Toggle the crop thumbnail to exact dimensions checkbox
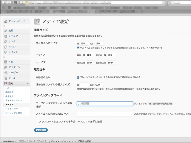This screenshot has height=143, width=191. tap(78, 48)
